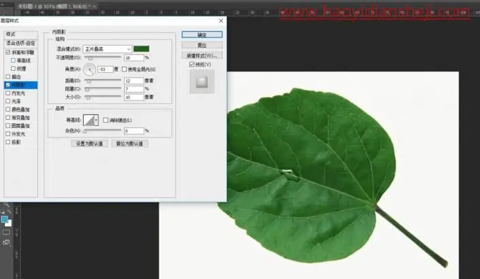The width and height of the screenshot is (480, 279).
Task: Select 混合选项:自定 in the list
Action: point(20,43)
